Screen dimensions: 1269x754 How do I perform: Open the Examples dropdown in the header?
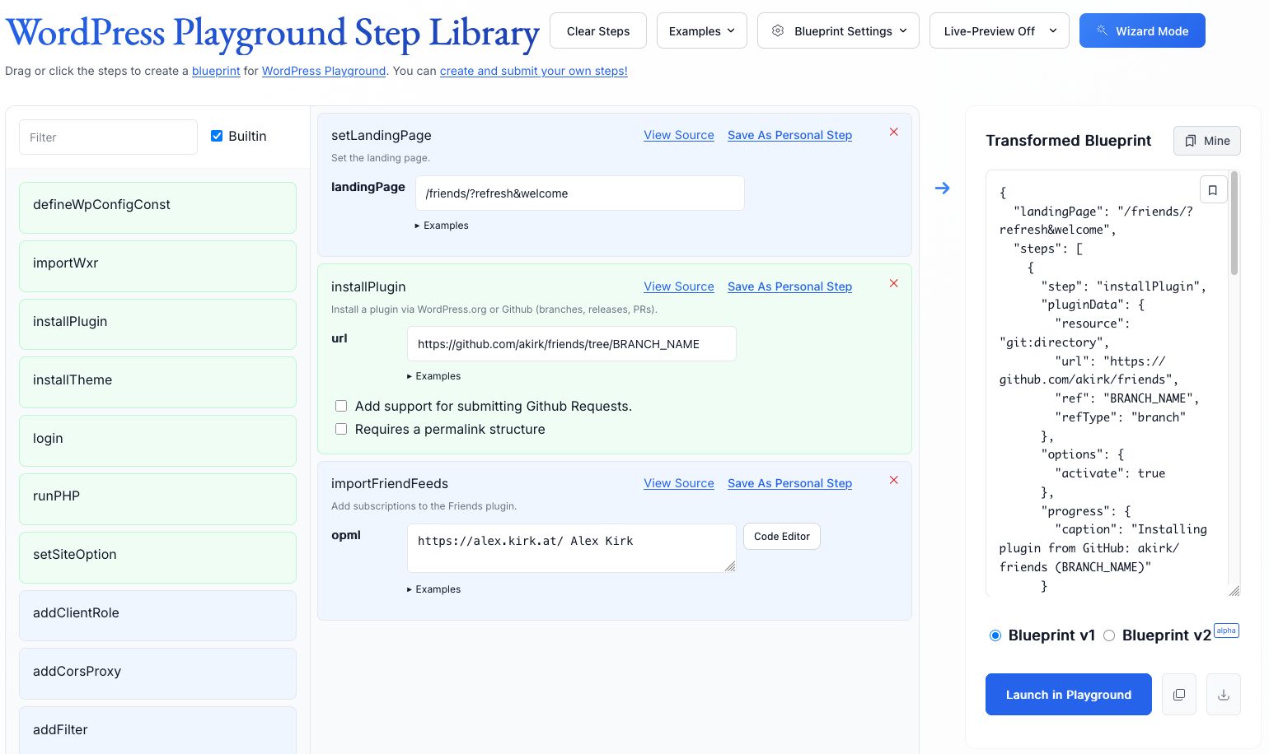701,30
